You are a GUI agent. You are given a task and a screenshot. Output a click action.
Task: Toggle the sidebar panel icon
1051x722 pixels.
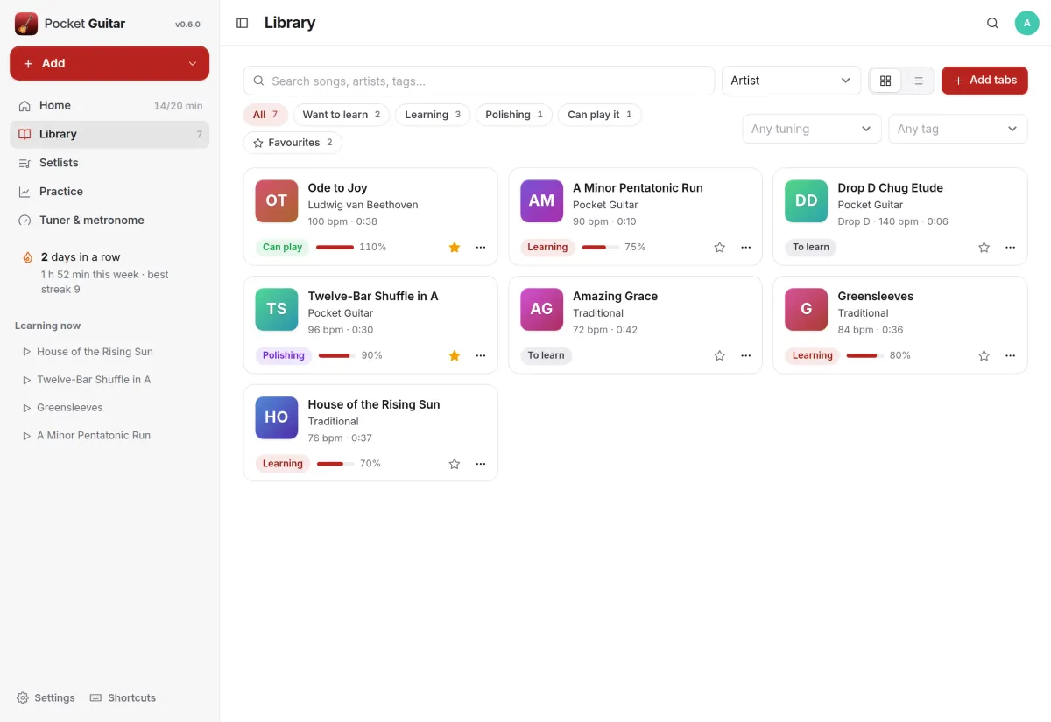[243, 23]
